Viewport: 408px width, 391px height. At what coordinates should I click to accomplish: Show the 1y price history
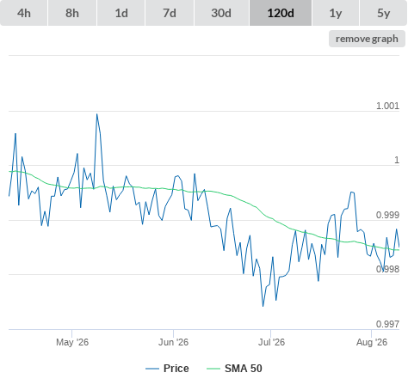[336, 13]
